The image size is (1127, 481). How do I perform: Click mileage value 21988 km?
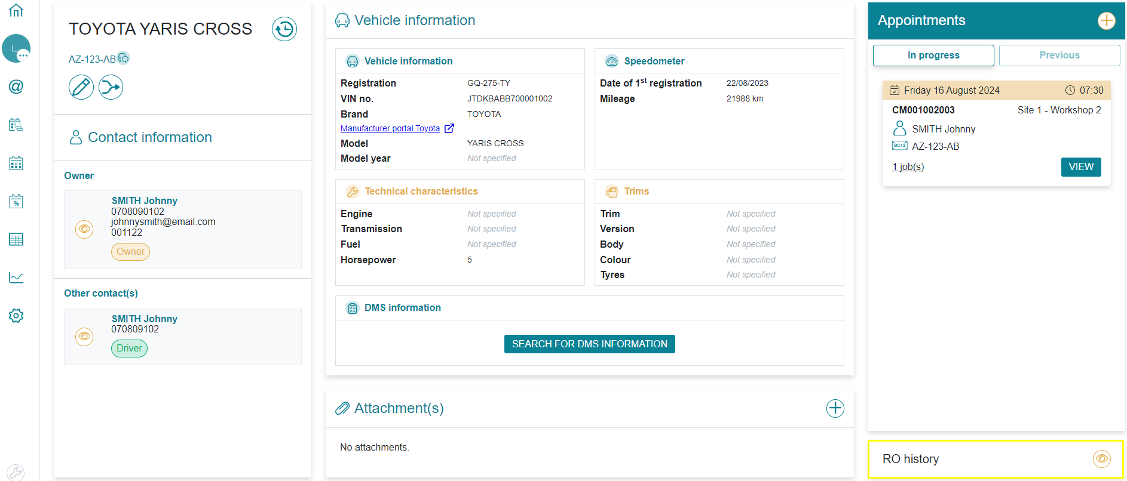click(x=745, y=98)
